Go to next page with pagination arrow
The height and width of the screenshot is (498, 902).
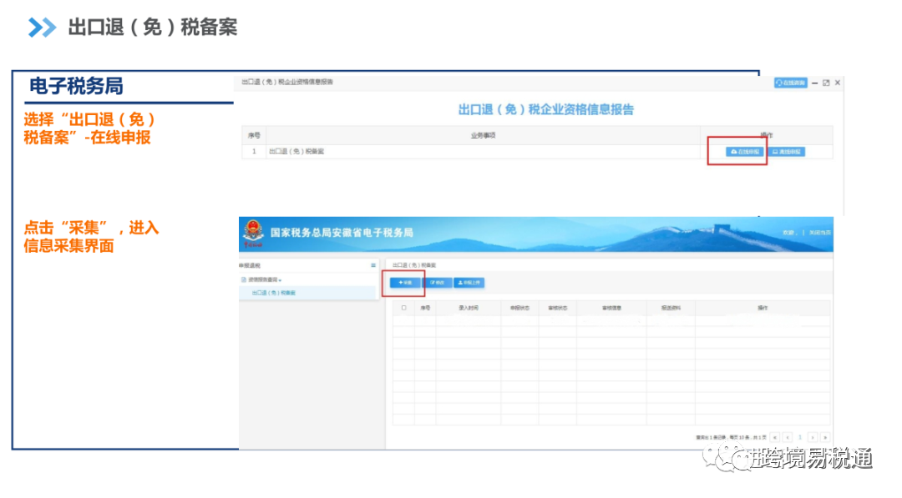813,436
